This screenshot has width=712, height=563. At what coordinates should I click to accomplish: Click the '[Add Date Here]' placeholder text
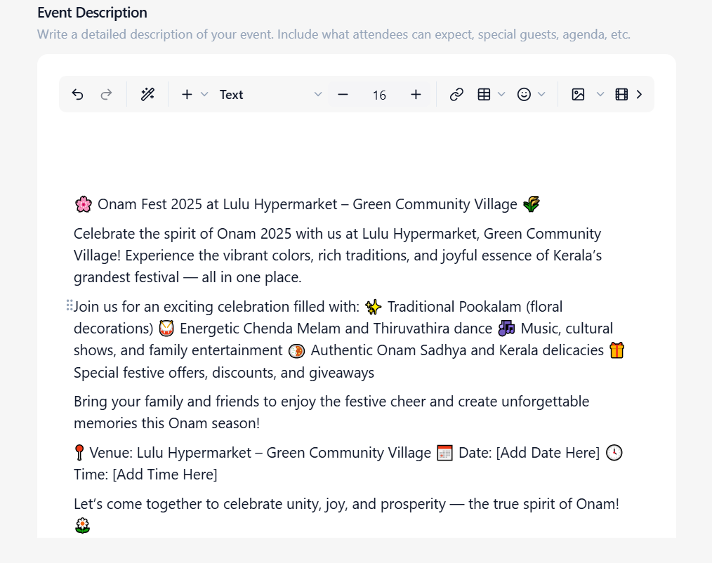[x=548, y=453]
